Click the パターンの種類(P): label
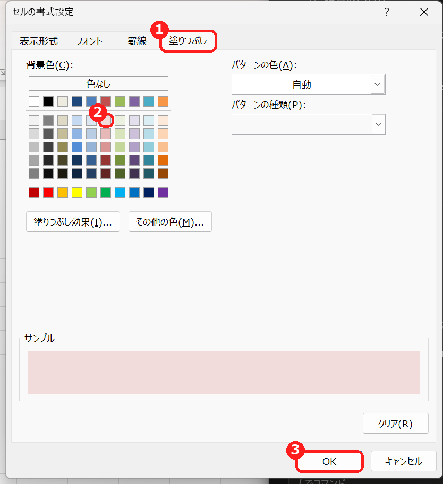 tap(268, 105)
